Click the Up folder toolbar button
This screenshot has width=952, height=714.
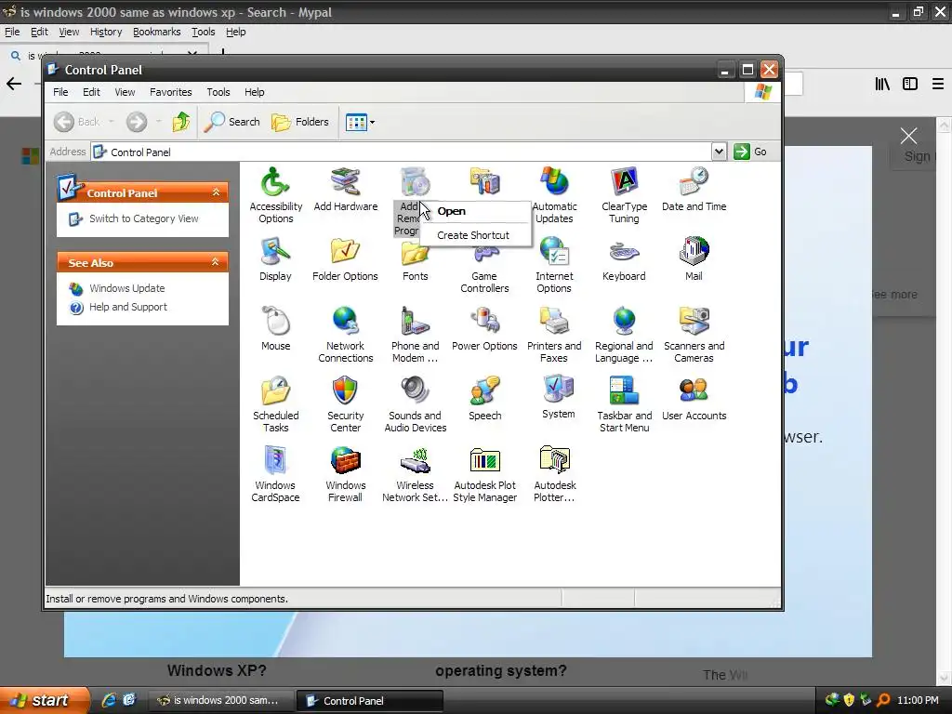tap(181, 122)
